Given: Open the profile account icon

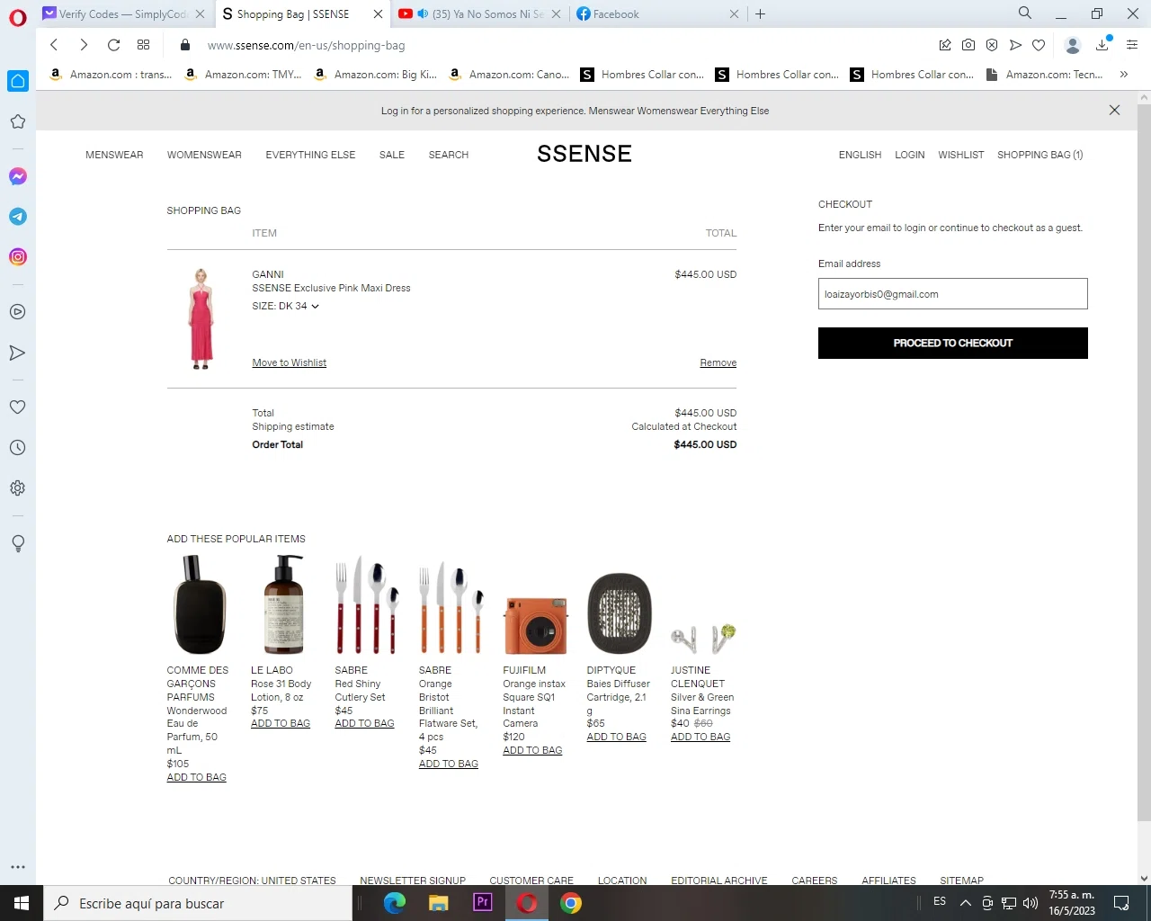Looking at the screenshot, I should pyautogui.click(x=1072, y=45).
